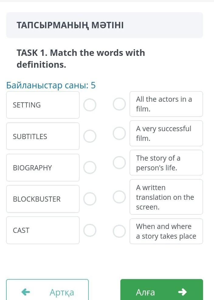Click the right arrow icon on Алға
Viewport: 214px width, 300px height.
(x=182, y=292)
